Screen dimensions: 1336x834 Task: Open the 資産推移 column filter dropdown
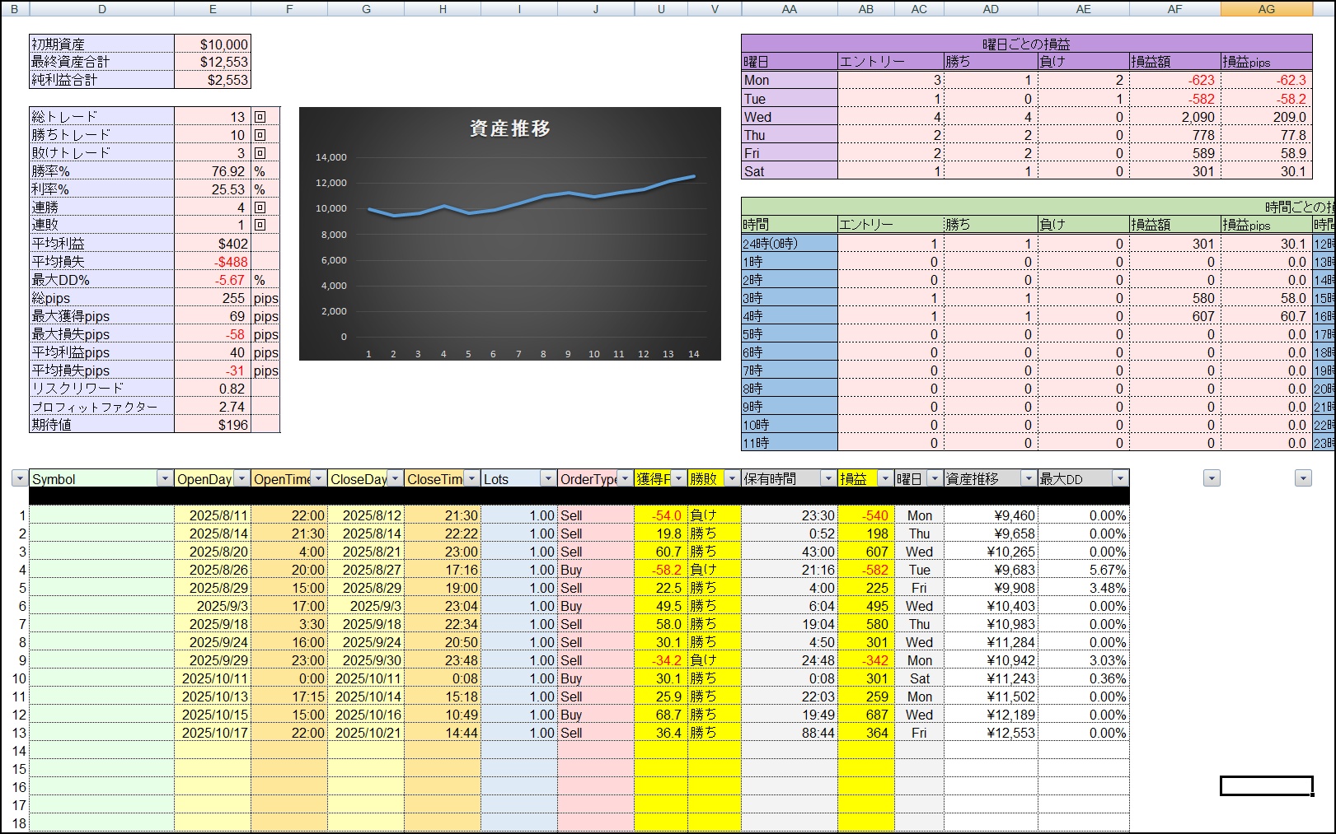pos(1028,479)
